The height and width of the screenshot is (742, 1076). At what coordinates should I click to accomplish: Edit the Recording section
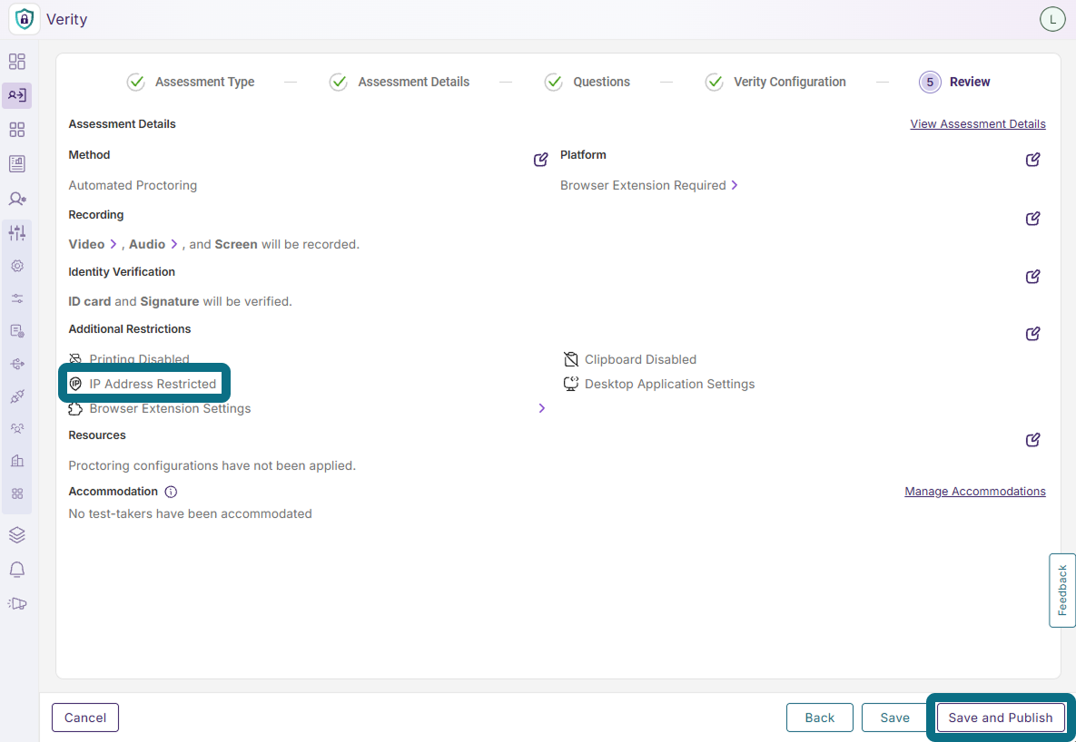(1032, 218)
